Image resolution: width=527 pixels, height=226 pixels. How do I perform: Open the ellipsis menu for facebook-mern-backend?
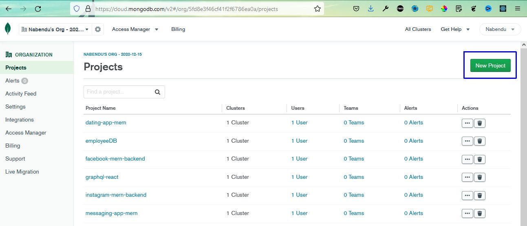click(x=467, y=159)
